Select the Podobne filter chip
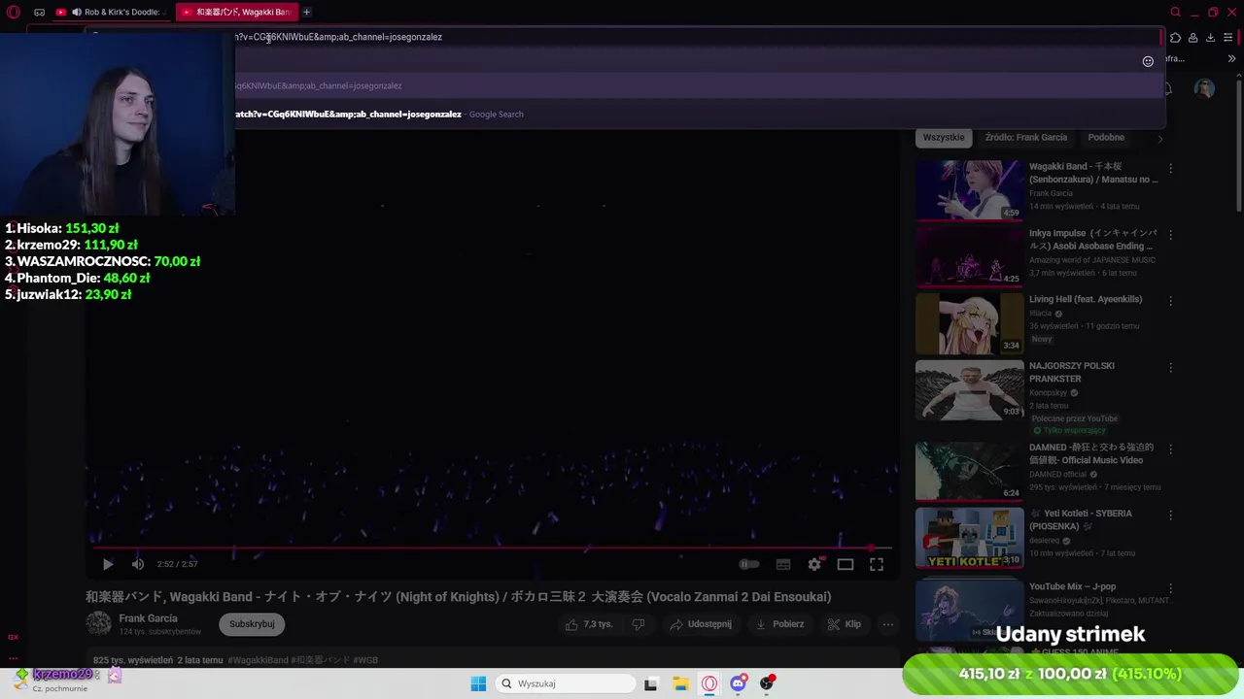1244x699 pixels. click(x=1106, y=137)
